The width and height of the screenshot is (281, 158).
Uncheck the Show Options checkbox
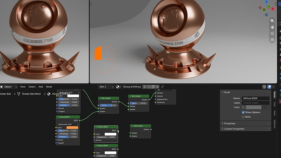[243, 112]
